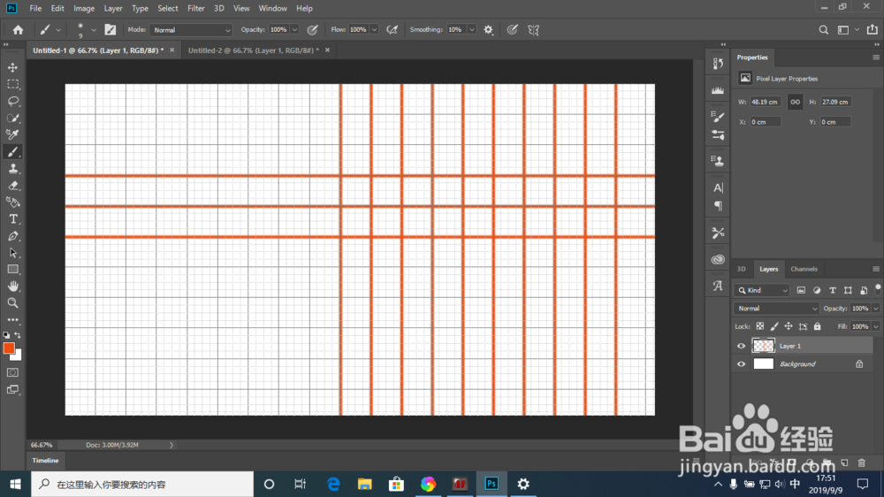884x497 pixels.
Task: Open the Histogram panel icon
Action: [x=718, y=90]
